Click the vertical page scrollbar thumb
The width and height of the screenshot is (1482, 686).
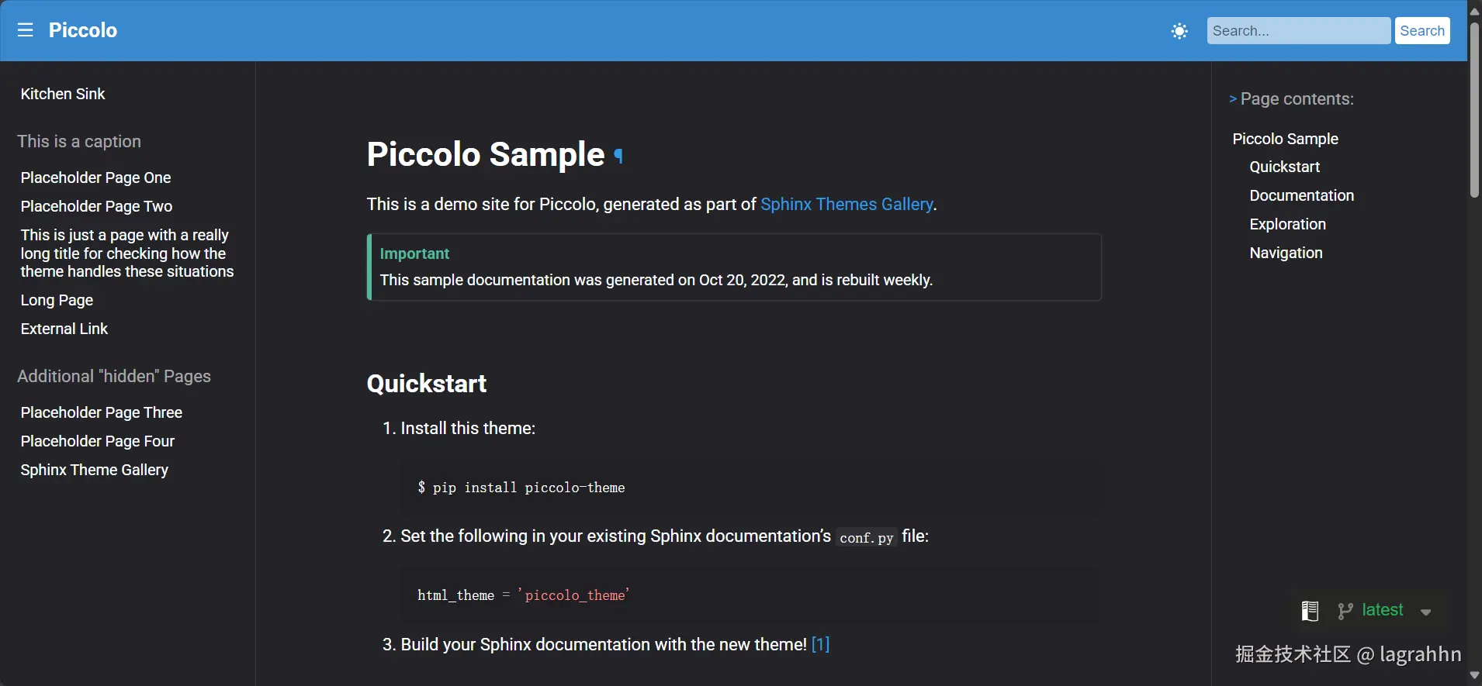click(x=1474, y=109)
